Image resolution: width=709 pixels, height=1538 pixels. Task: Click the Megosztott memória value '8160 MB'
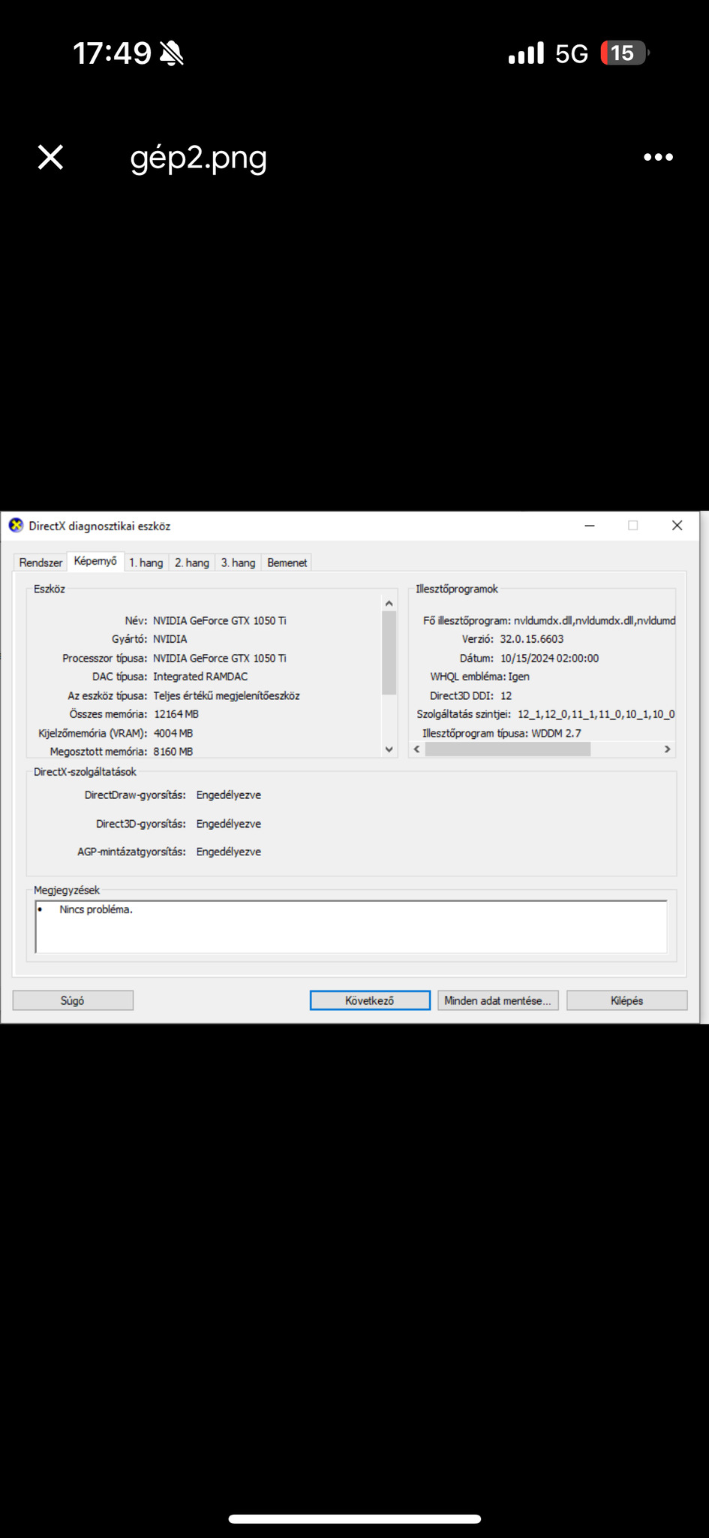pos(173,751)
